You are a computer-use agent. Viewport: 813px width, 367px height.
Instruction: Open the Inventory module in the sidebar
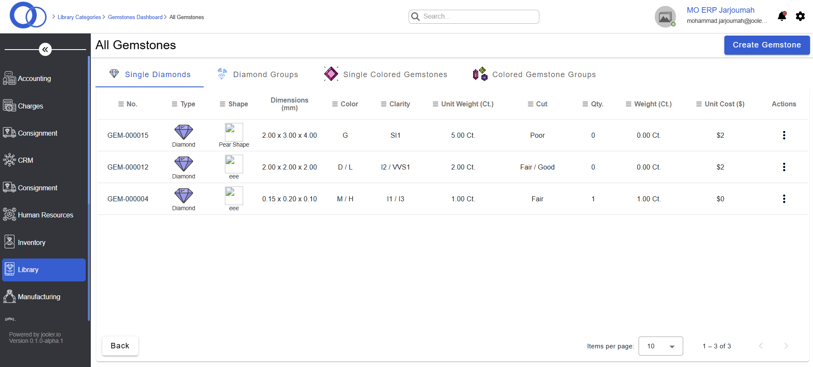click(31, 242)
